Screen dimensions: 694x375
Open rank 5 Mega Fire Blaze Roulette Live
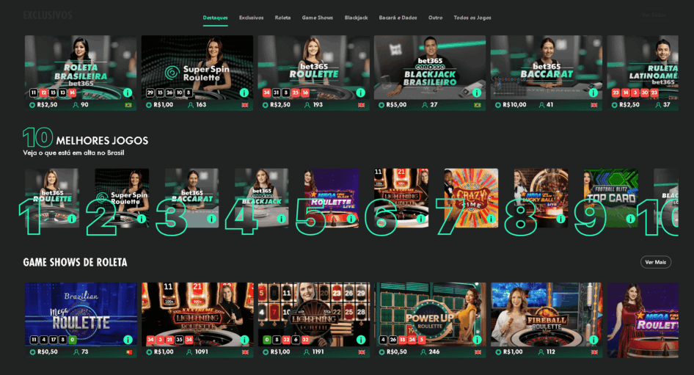[x=332, y=198]
